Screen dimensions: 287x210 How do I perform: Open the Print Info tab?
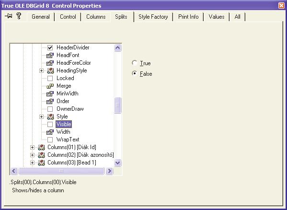click(x=188, y=17)
